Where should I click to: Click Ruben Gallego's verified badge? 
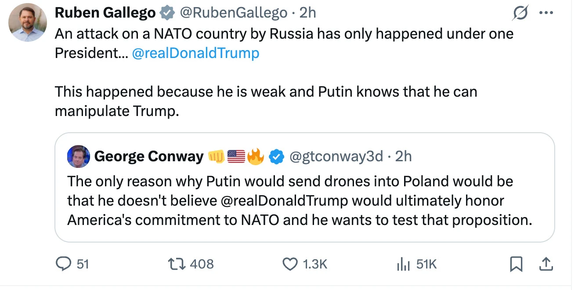167,14
